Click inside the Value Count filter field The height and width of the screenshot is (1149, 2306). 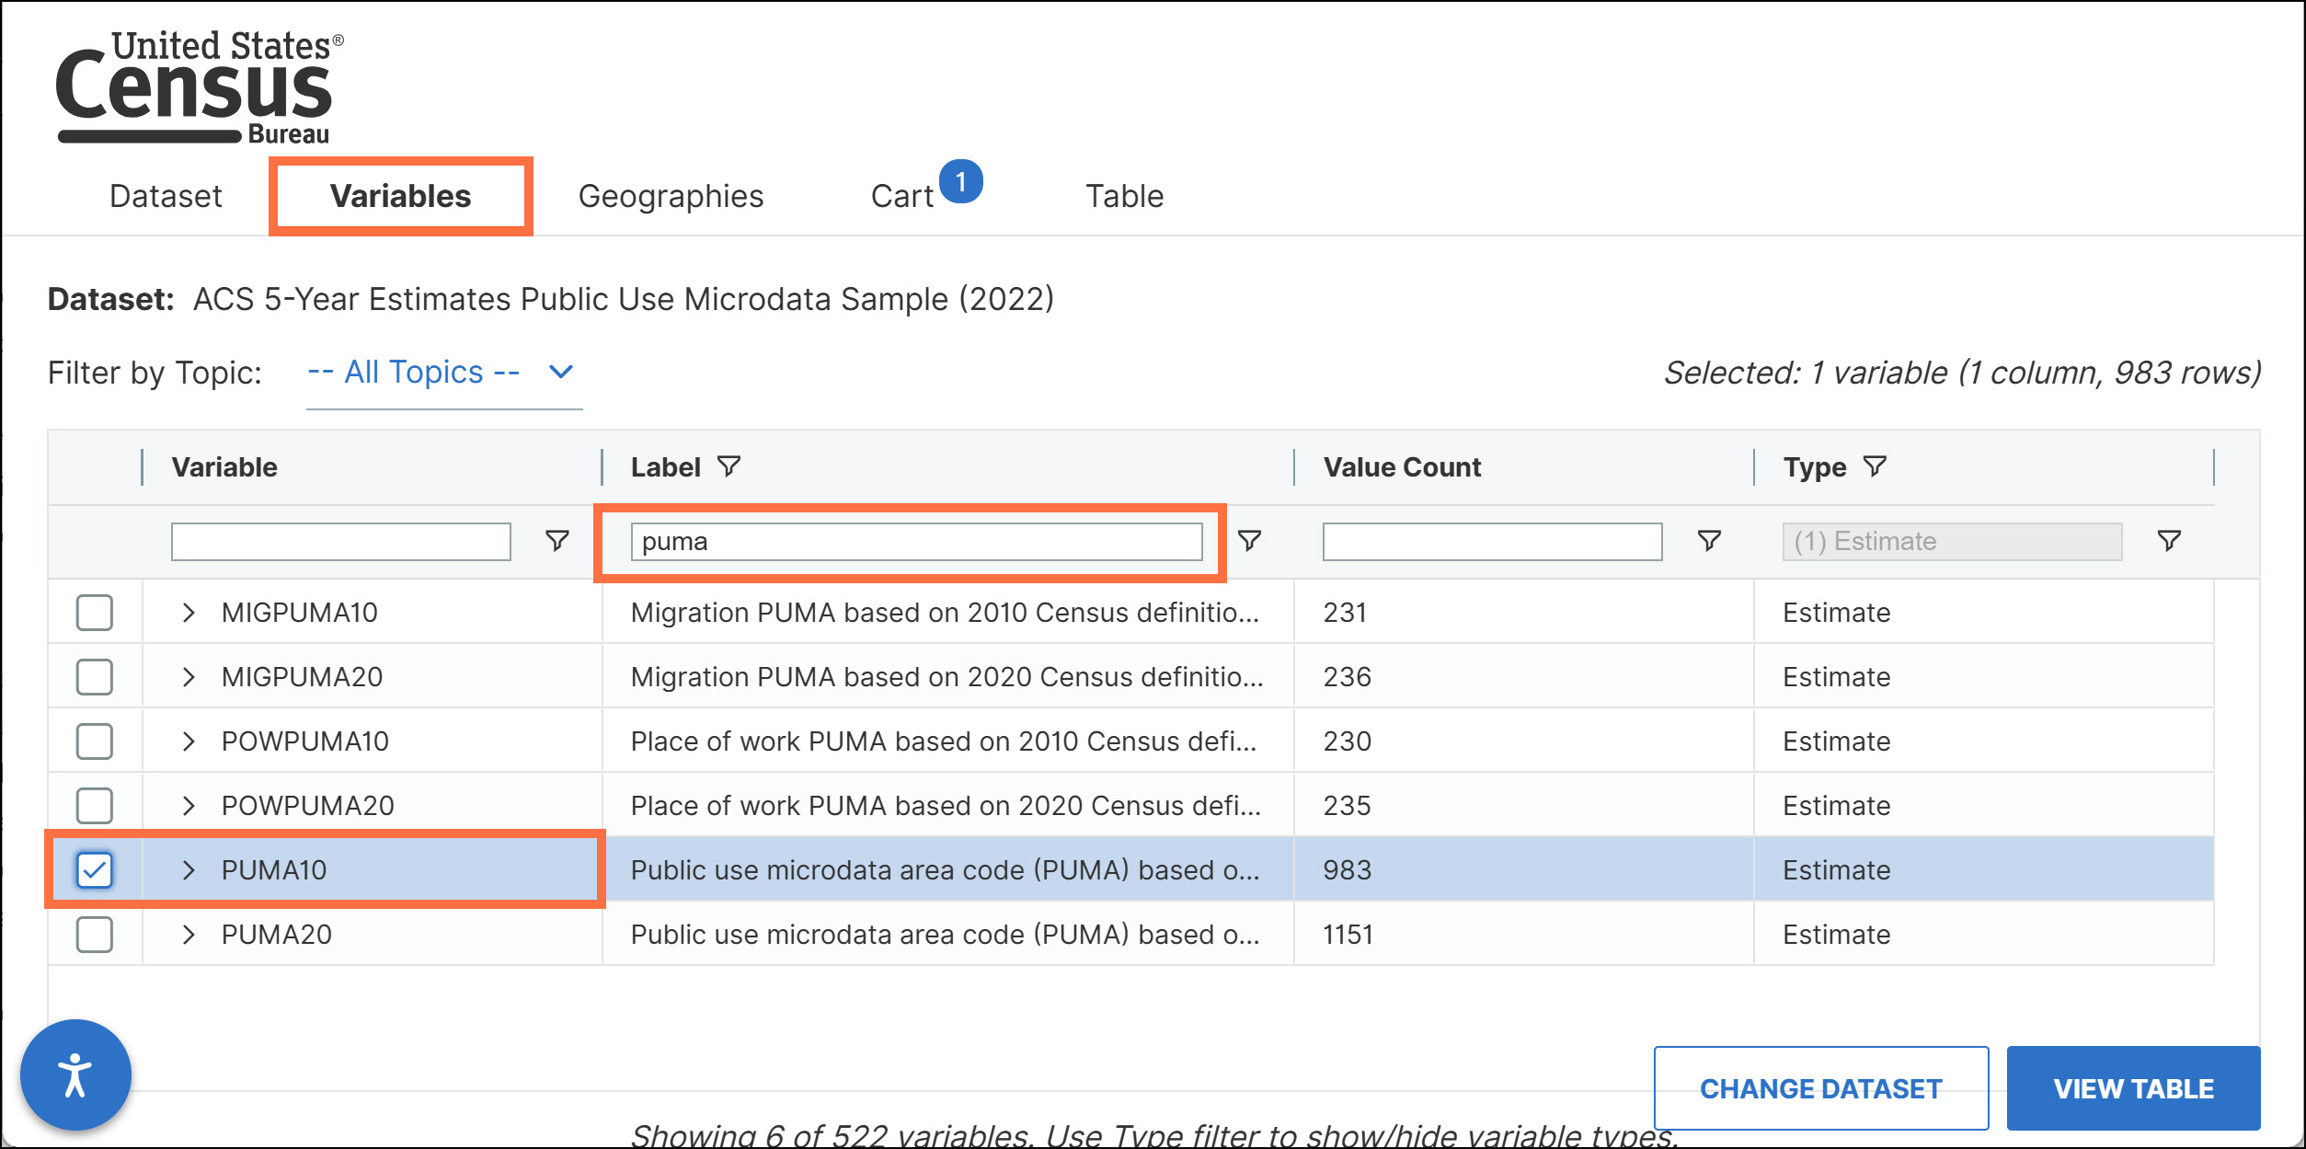point(1490,541)
